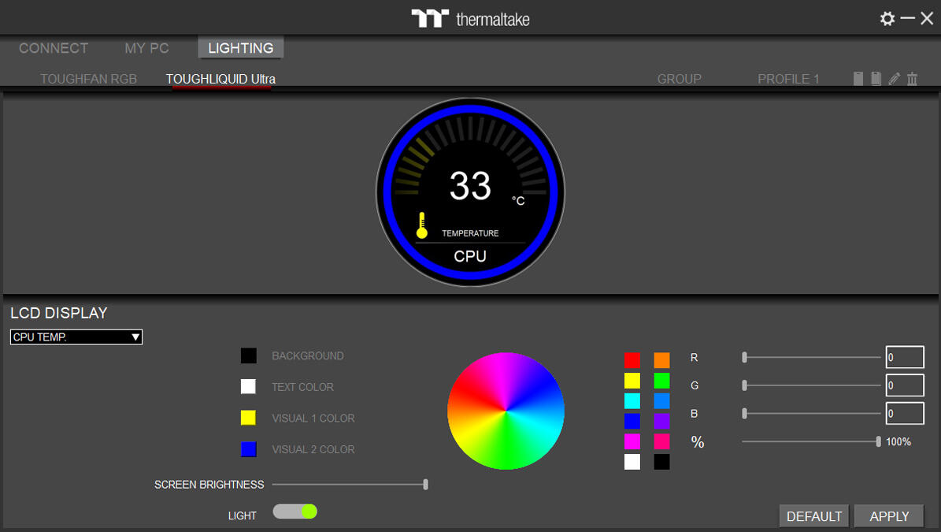Image resolution: width=941 pixels, height=532 pixels.
Task: Click the LCD DISPLAY heading
Action: (59, 313)
